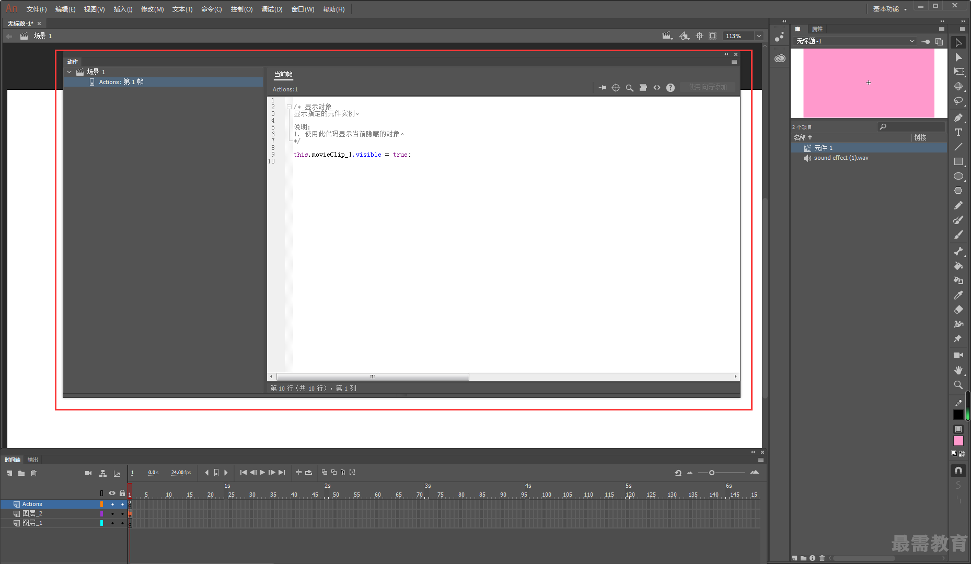
Task: Select the Selection arrow tool
Action: click(958, 43)
